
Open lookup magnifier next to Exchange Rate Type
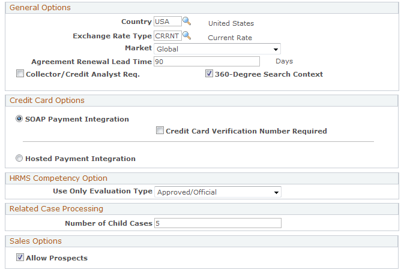(x=187, y=35)
